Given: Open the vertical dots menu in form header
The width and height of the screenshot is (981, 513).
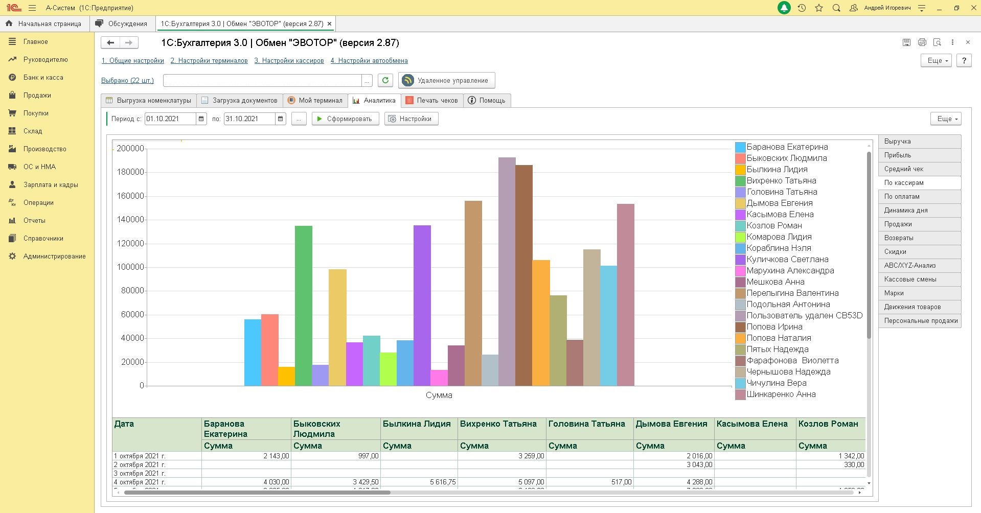Looking at the screenshot, I should point(952,42).
